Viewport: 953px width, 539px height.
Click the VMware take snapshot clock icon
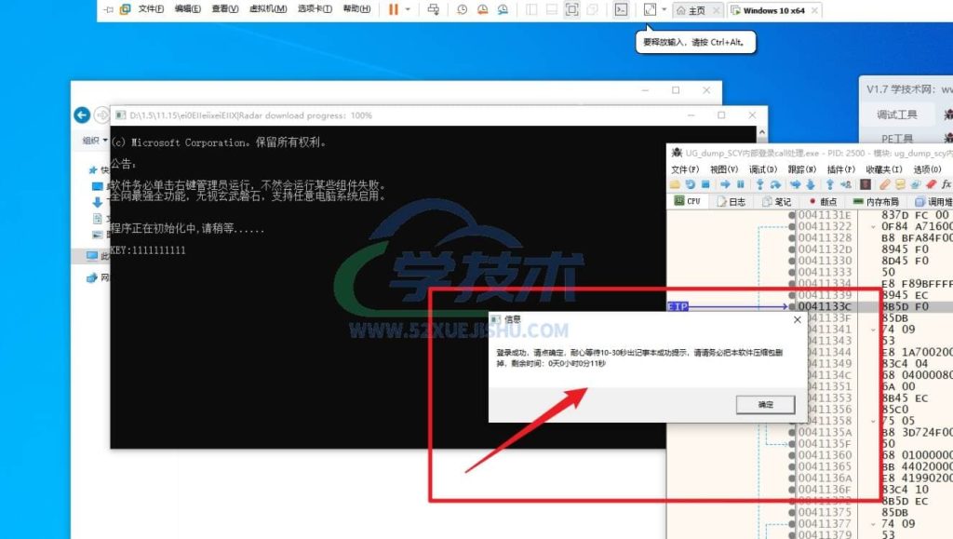tap(463, 9)
